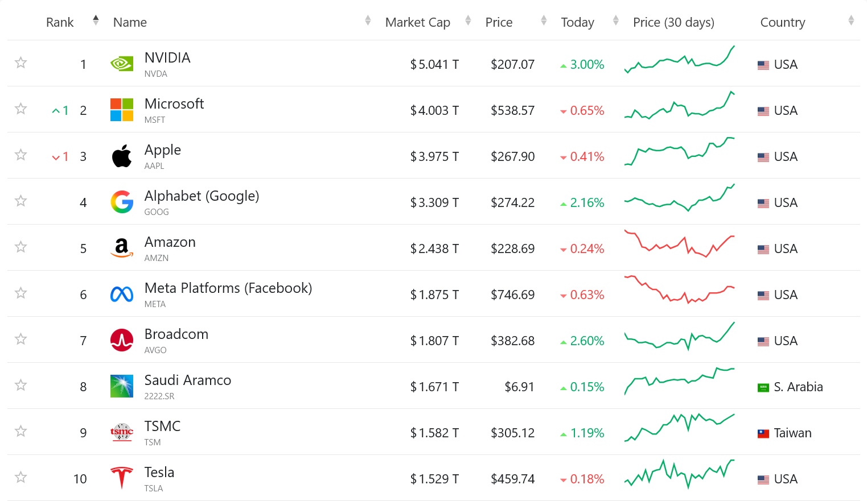The height and width of the screenshot is (501, 867).
Task: Click the Alphabet Google logo icon
Action: 122,202
